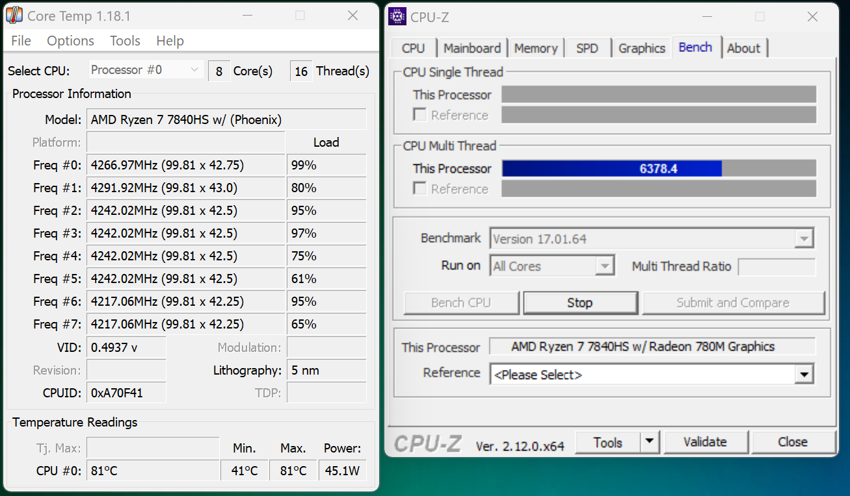Click the Single Thread This Processor bar
The image size is (850, 496).
[659, 95]
